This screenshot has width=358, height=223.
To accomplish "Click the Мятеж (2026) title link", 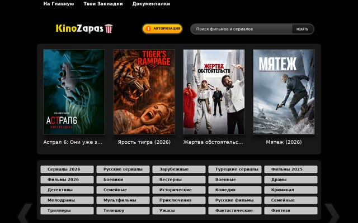I will (284, 142).
